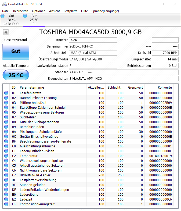Click status orb for Laden/Entladen-Zyklen row
Image resolution: width=181 pixels, height=211 pixels.
[6, 151]
